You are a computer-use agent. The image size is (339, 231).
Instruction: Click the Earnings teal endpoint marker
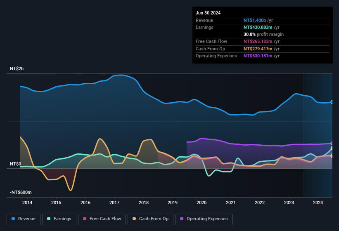(x=332, y=148)
